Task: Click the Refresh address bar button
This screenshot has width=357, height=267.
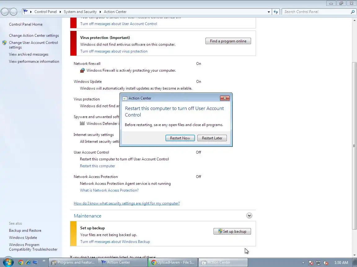Action: coord(276,12)
